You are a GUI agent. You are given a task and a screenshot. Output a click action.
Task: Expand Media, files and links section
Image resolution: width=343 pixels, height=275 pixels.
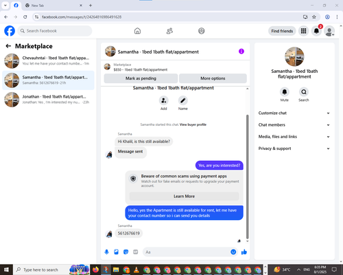tap(294, 137)
